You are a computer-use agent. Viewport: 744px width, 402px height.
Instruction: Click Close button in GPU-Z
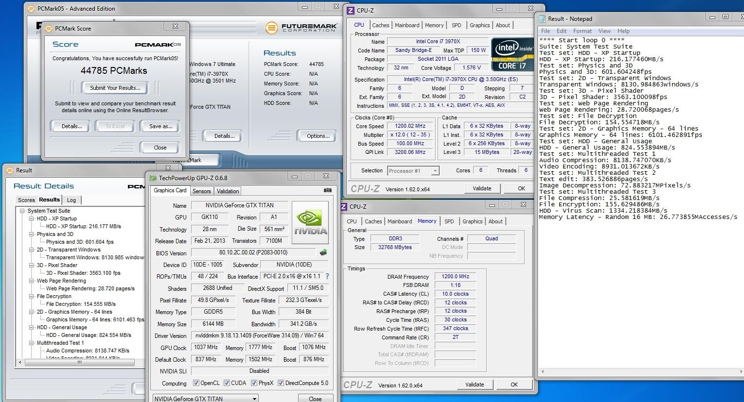[315, 399]
